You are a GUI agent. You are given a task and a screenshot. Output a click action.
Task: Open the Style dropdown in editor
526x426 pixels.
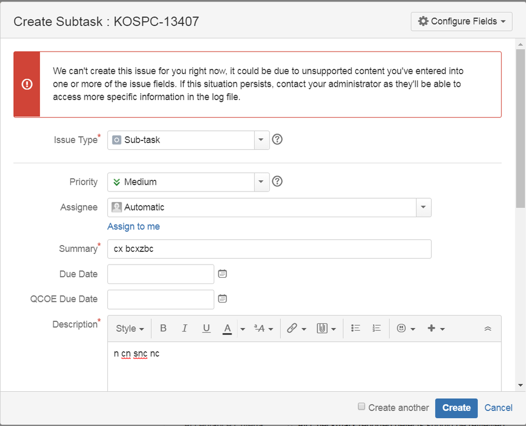pyautogui.click(x=130, y=329)
